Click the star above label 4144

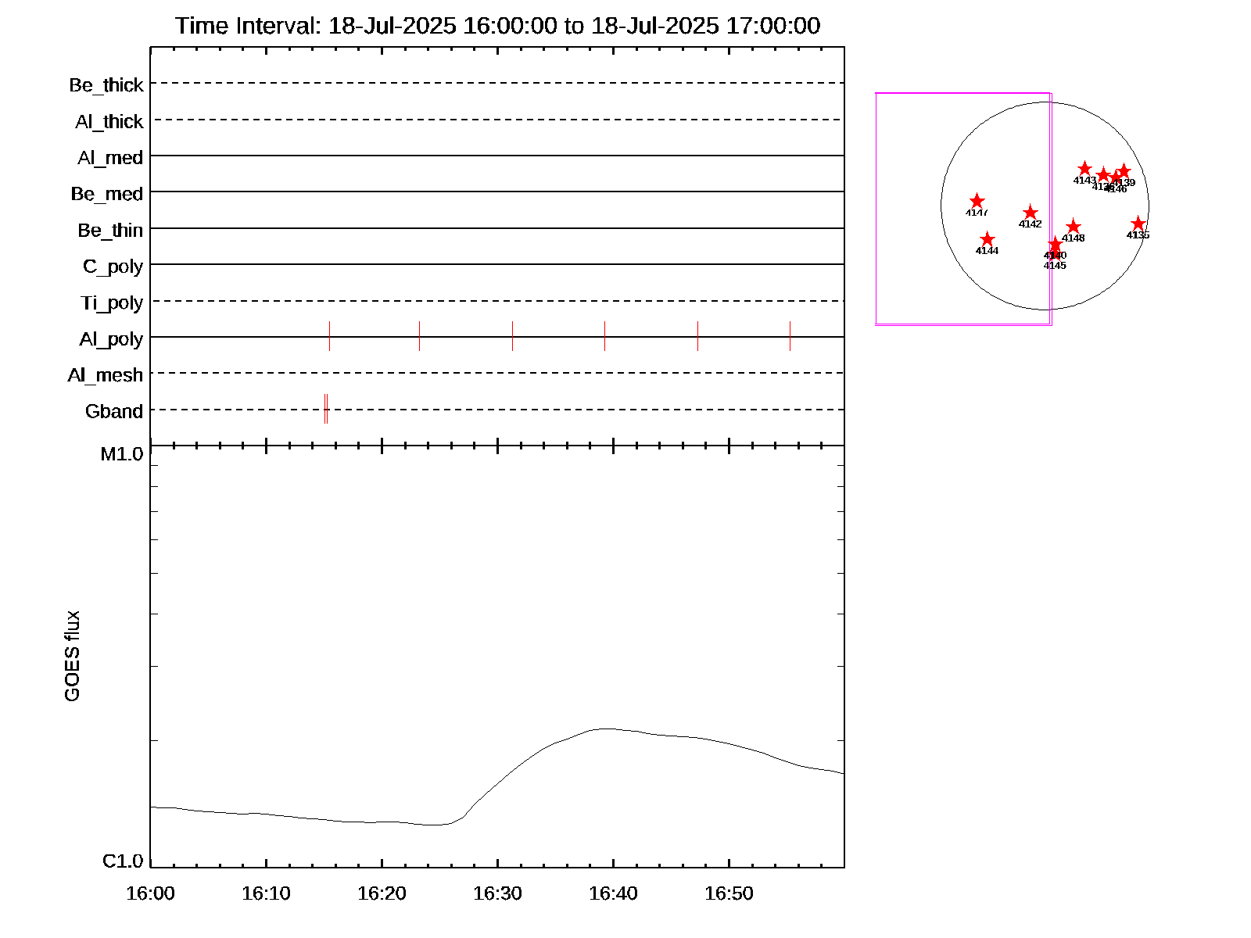987,239
